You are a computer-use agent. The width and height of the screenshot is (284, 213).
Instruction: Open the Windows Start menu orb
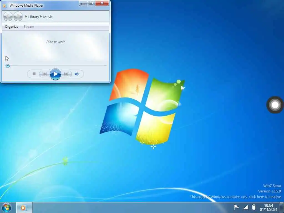[x=7, y=207]
